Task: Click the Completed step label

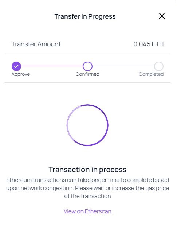Action: click(x=151, y=74)
